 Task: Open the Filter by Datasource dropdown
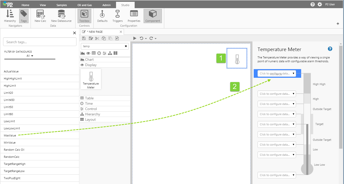tap(30, 56)
